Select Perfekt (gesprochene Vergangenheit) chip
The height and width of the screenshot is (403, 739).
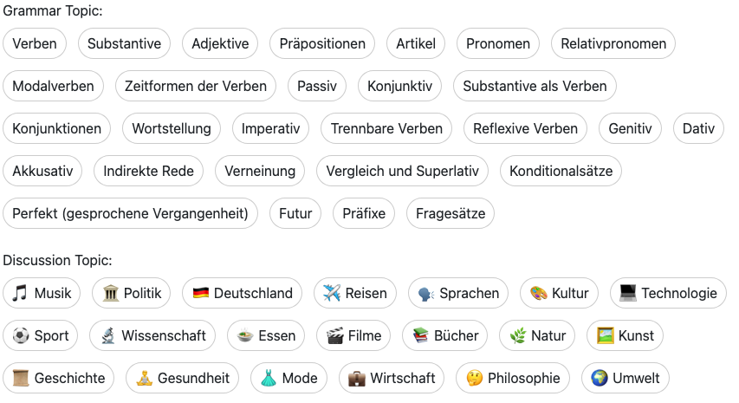coord(130,213)
